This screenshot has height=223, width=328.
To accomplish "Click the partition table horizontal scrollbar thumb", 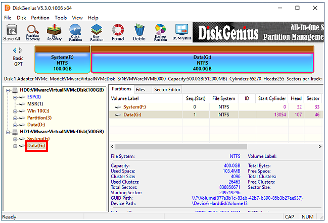I will tap(181, 147).
